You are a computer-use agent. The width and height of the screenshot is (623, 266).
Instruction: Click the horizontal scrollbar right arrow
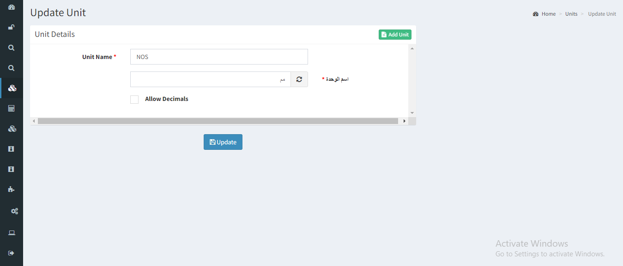tap(405, 121)
